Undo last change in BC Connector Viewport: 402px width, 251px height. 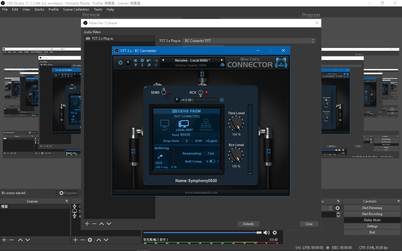click(x=149, y=61)
